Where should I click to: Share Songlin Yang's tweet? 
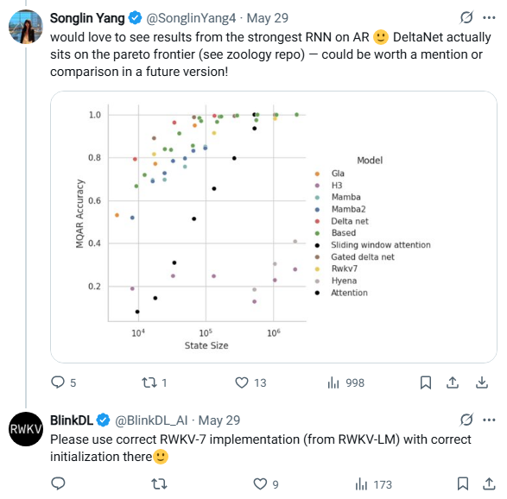pos(453,382)
